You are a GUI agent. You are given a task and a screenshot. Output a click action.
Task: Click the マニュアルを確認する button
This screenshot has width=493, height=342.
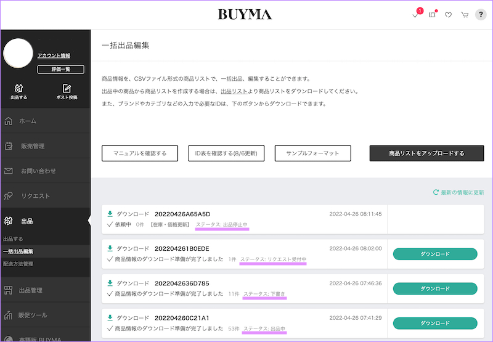click(x=139, y=153)
